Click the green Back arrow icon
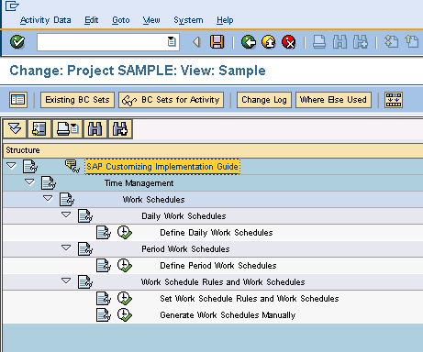This screenshot has height=352, width=423. 249,42
